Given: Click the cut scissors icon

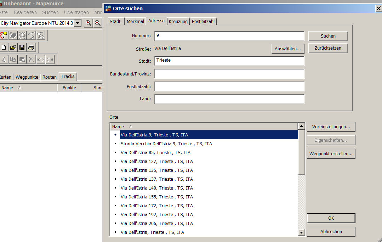Looking at the screenshot, I should pos(4,60).
